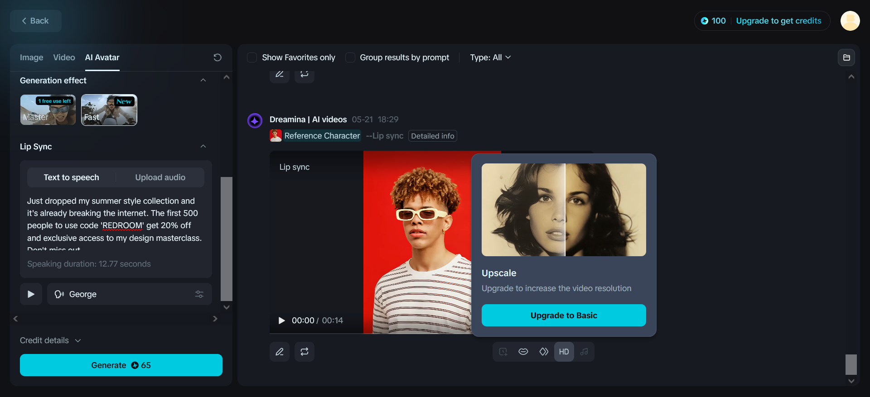870x397 pixels.
Task: Open the Type: All filter dropdown
Action: pos(490,57)
